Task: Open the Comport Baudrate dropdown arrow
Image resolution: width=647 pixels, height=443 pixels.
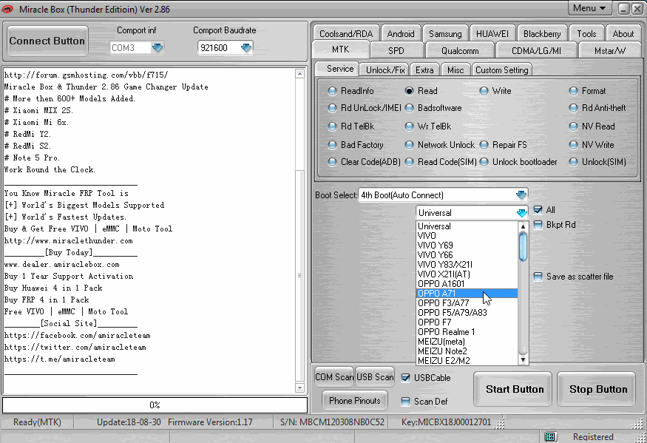Action: tap(246, 48)
